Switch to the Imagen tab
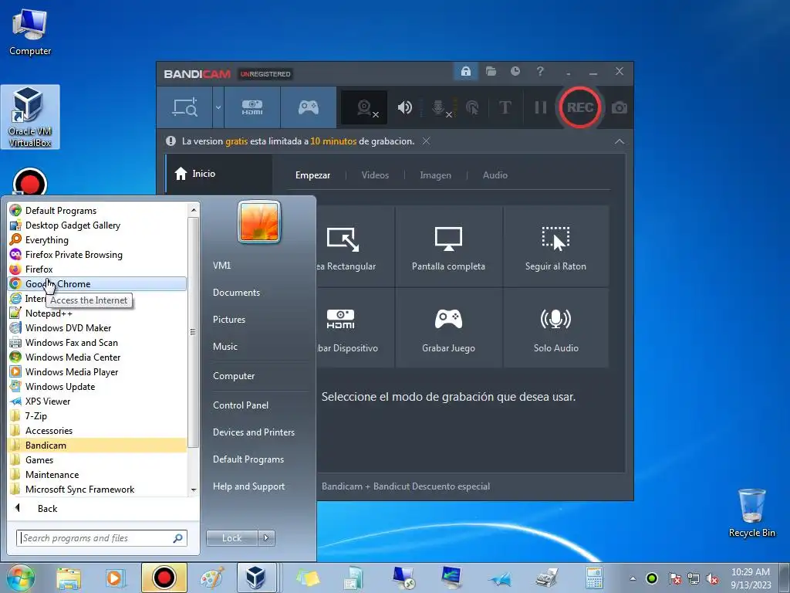The image size is (790, 593). 436,175
